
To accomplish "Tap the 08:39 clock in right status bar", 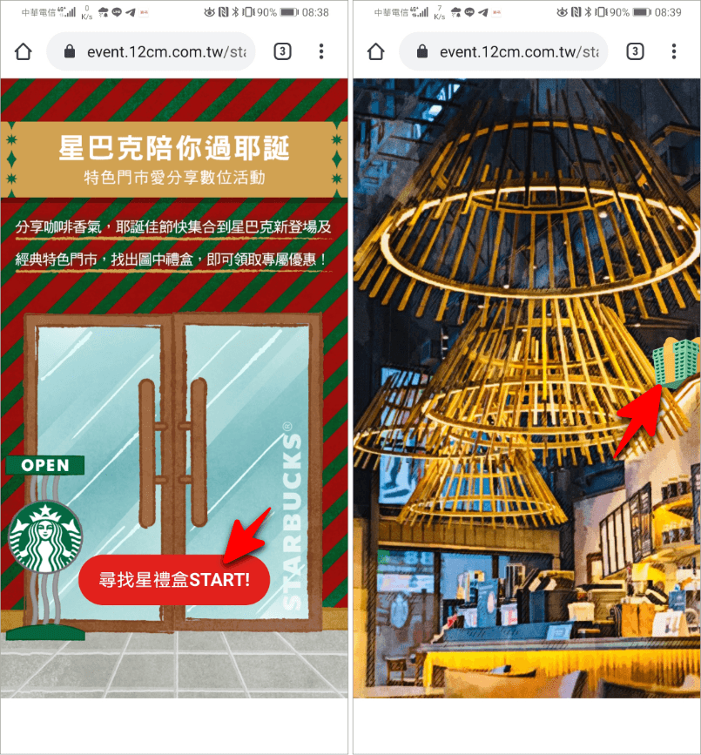I will coord(668,12).
